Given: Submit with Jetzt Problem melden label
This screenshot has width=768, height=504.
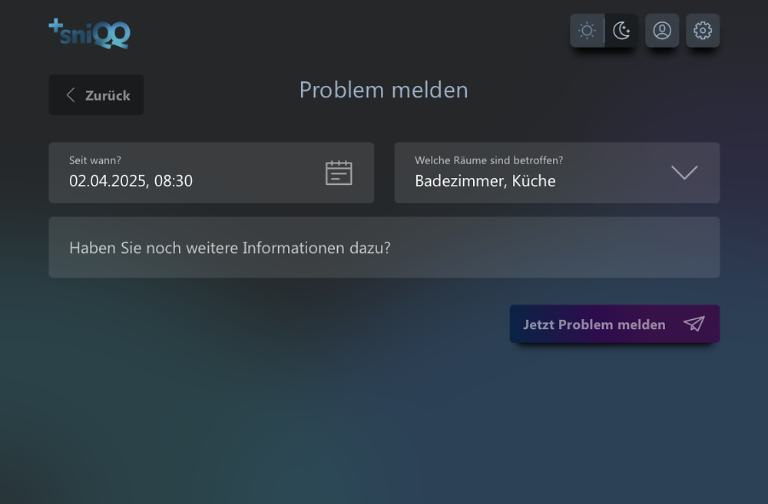Looking at the screenshot, I should (x=594, y=324).
